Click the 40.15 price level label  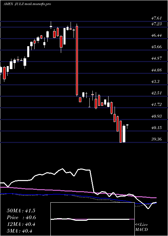point(156,127)
